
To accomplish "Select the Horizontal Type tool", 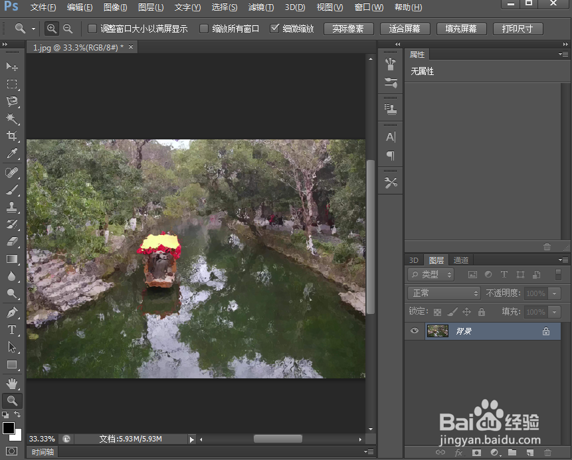I will coord(12,330).
